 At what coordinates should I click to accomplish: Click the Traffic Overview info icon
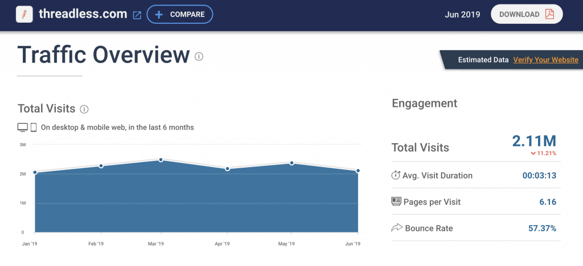(199, 56)
